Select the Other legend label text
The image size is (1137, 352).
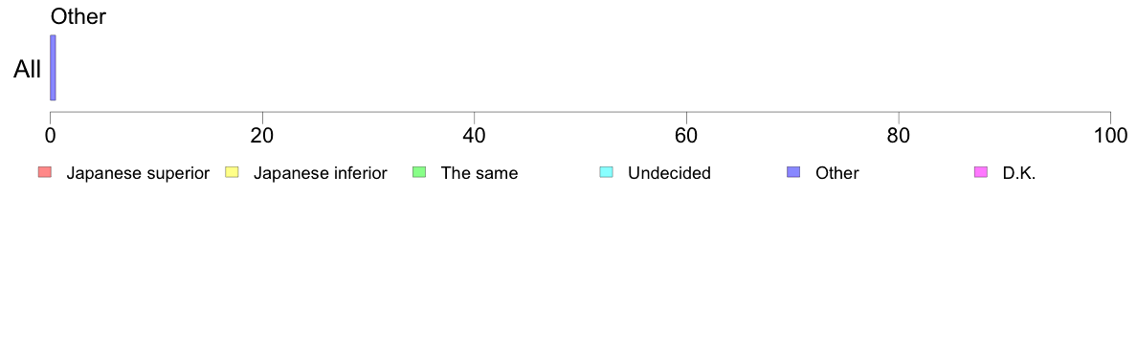click(836, 173)
